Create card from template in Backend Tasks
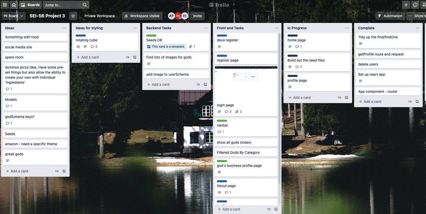 (205, 85)
